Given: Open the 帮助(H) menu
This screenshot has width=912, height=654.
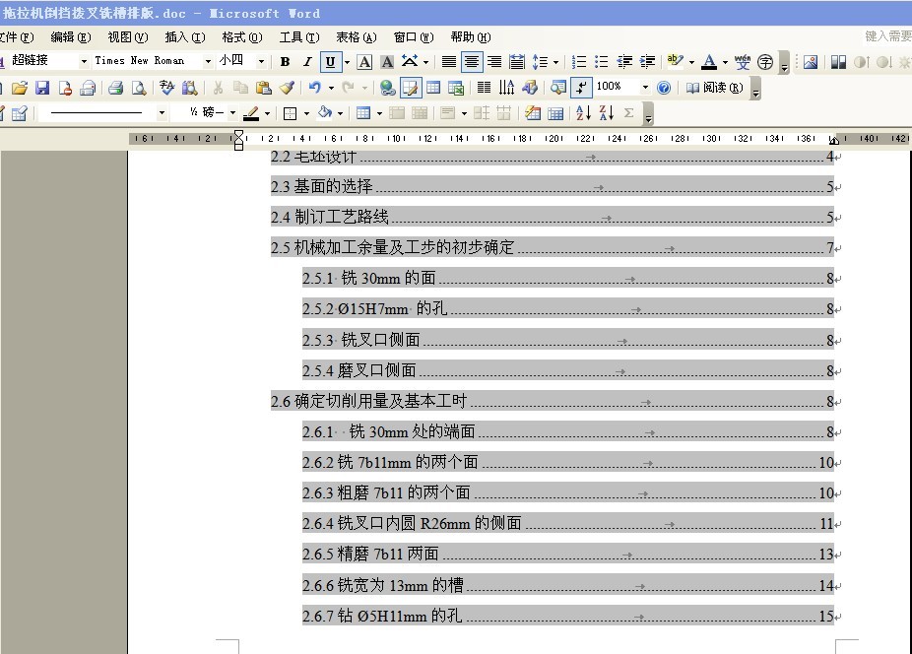Looking at the screenshot, I should click(471, 37).
